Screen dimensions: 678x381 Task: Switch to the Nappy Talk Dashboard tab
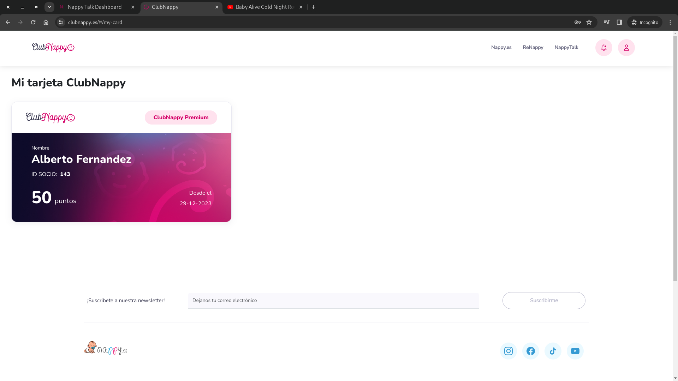(95, 7)
